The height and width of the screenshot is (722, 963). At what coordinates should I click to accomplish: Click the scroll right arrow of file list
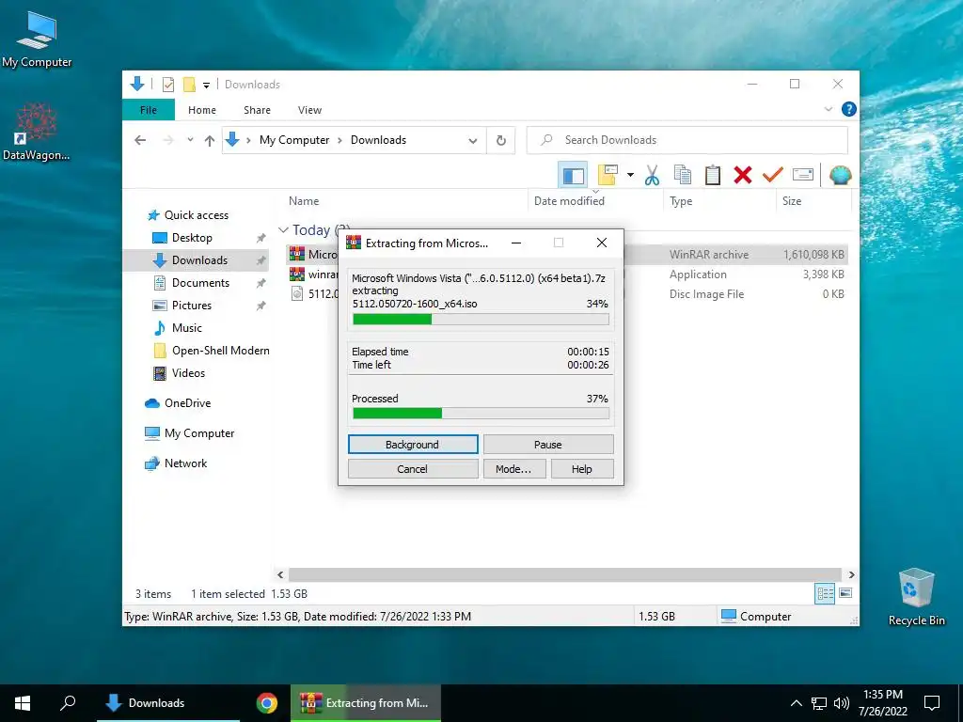click(851, 574)
